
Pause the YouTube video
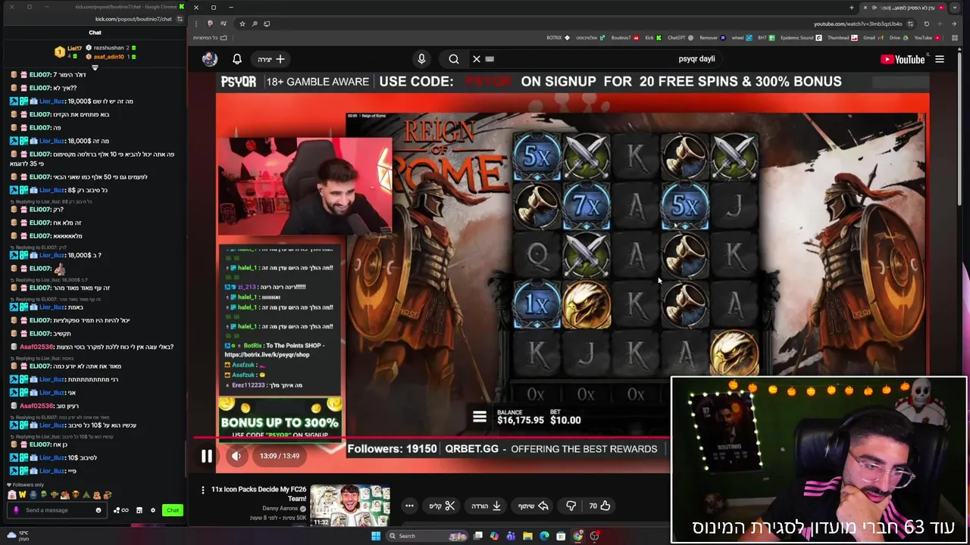pyautogui.click(x=206, y=456)
